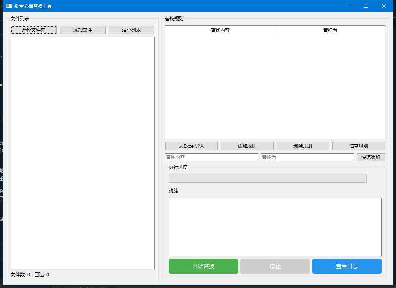Click the app icon in the title bar
396x288 pixels.
tap(9, 6)
